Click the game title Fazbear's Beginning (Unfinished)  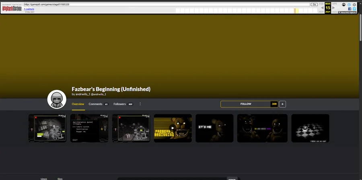111,89
